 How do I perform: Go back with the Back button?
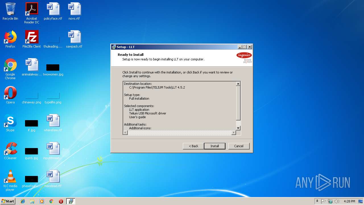coord(193,146)
